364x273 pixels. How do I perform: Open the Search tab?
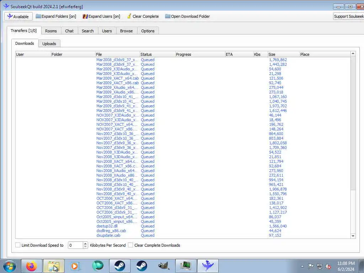point(88,31)
